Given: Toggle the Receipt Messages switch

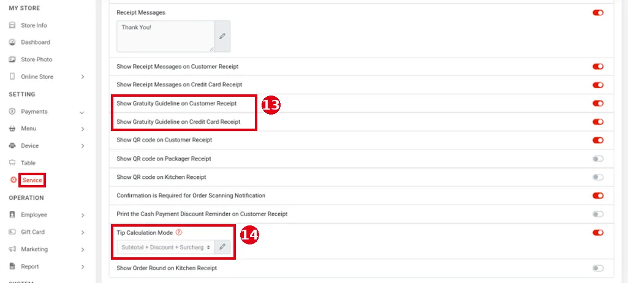Looking at the screenshot, I should pyautogui.click(x=598, y=13).
